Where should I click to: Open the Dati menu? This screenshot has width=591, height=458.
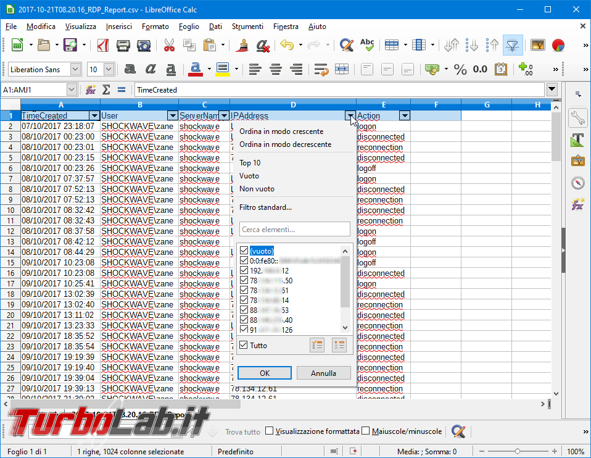215,27
